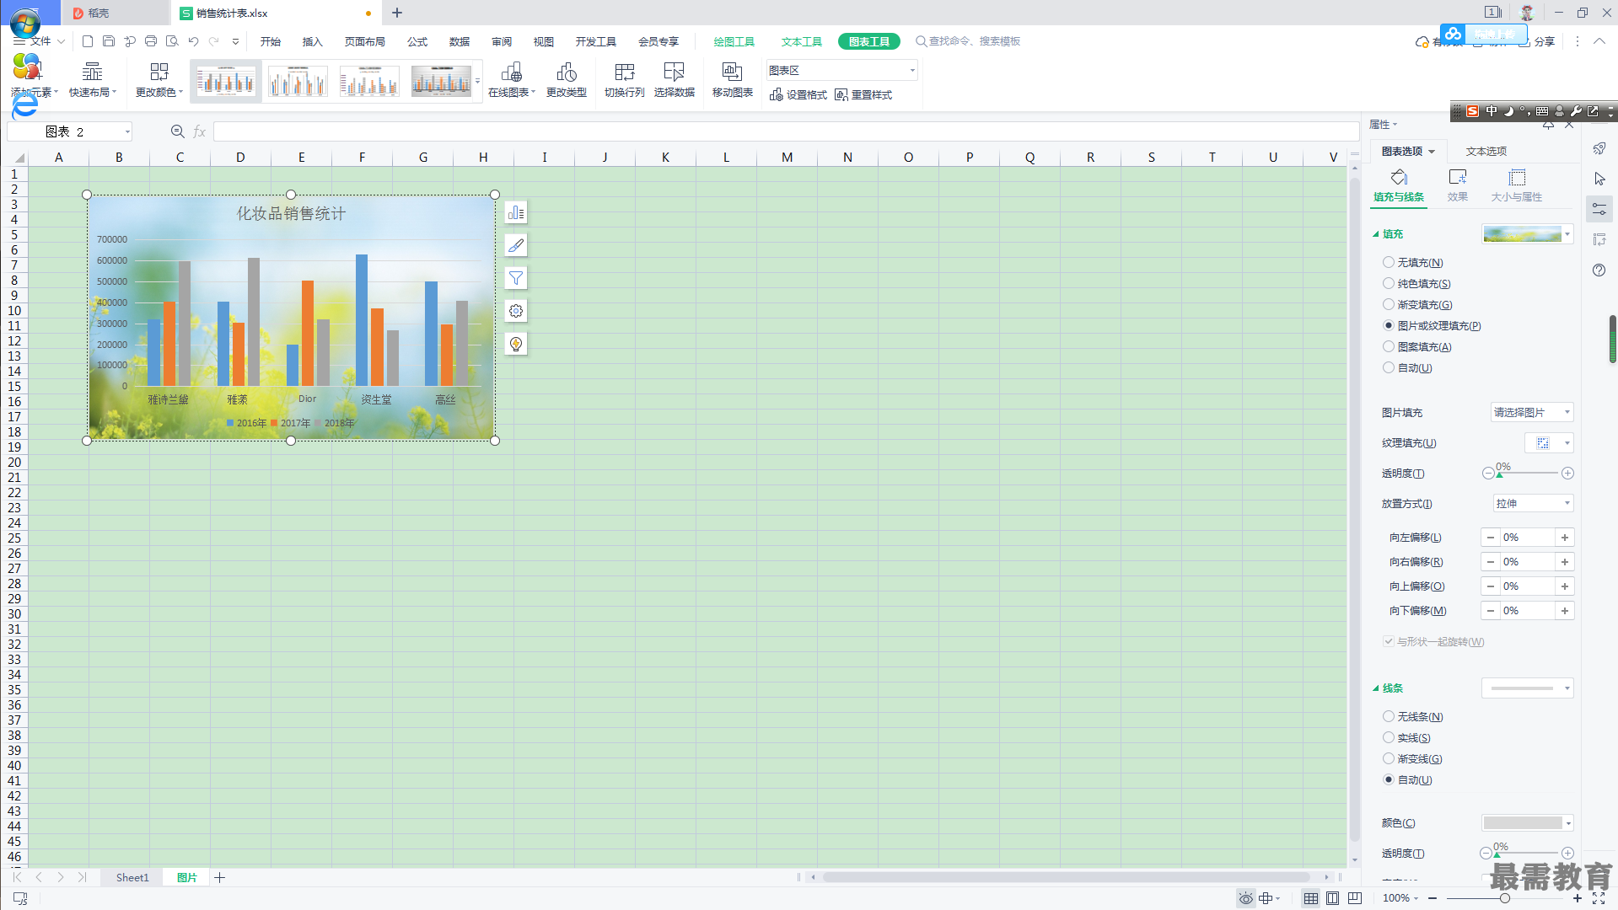Click Switch Row/Column (切换行列) icon

click(624, 80)
